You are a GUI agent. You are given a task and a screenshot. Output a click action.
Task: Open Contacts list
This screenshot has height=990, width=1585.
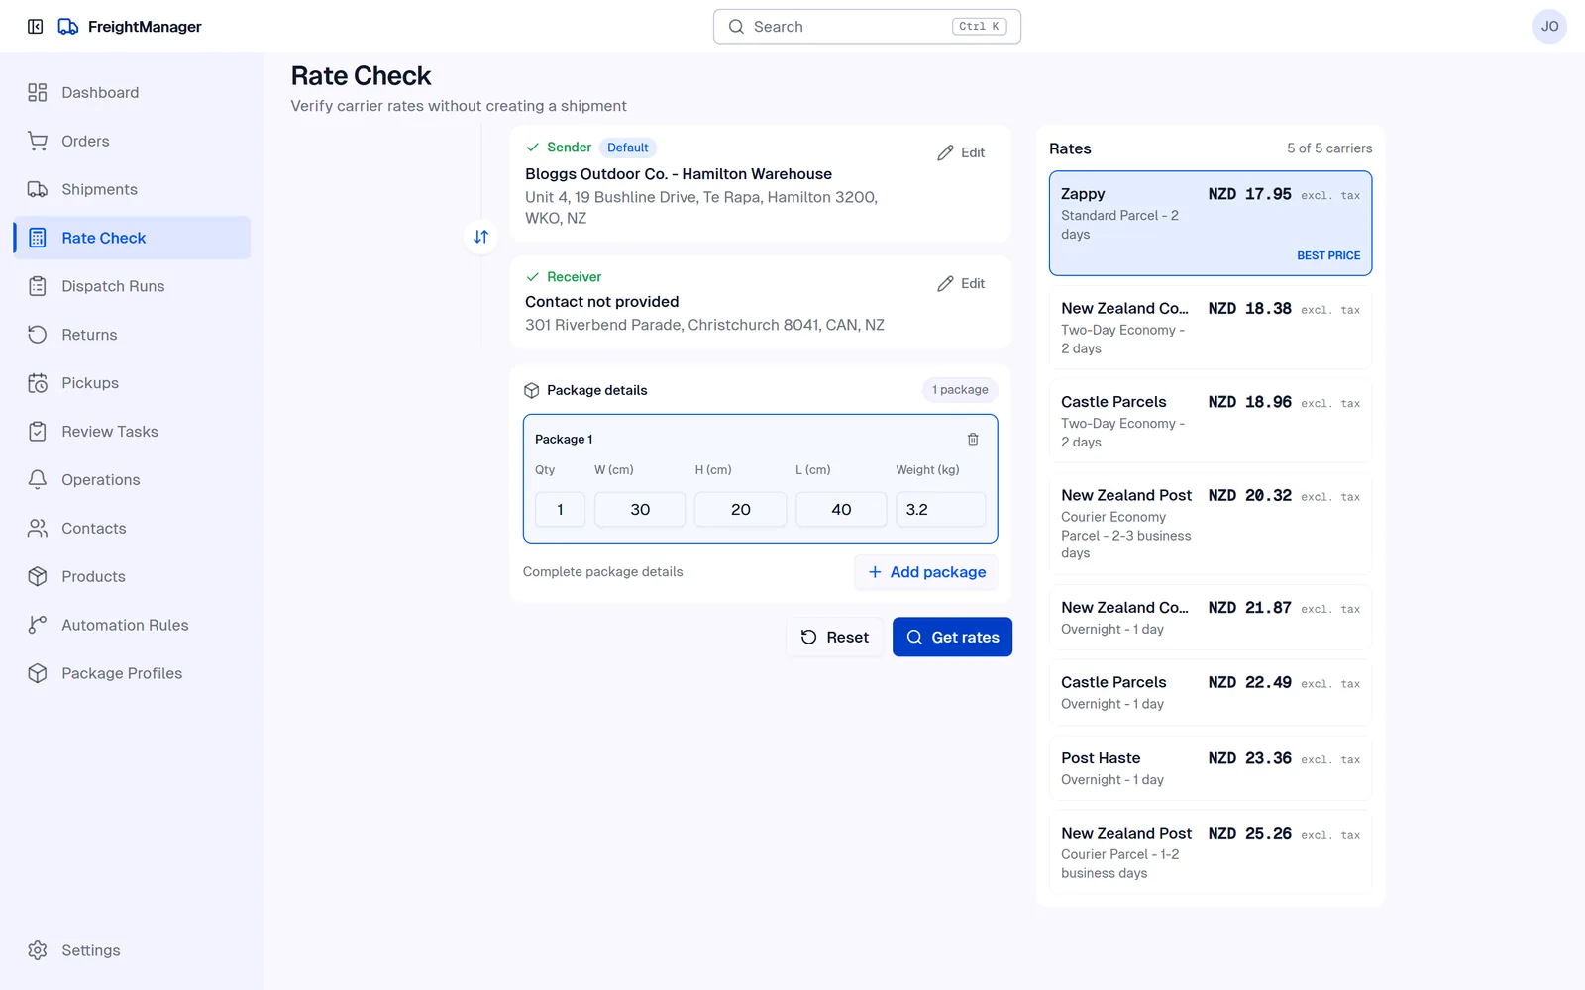(x=132, y=529)
